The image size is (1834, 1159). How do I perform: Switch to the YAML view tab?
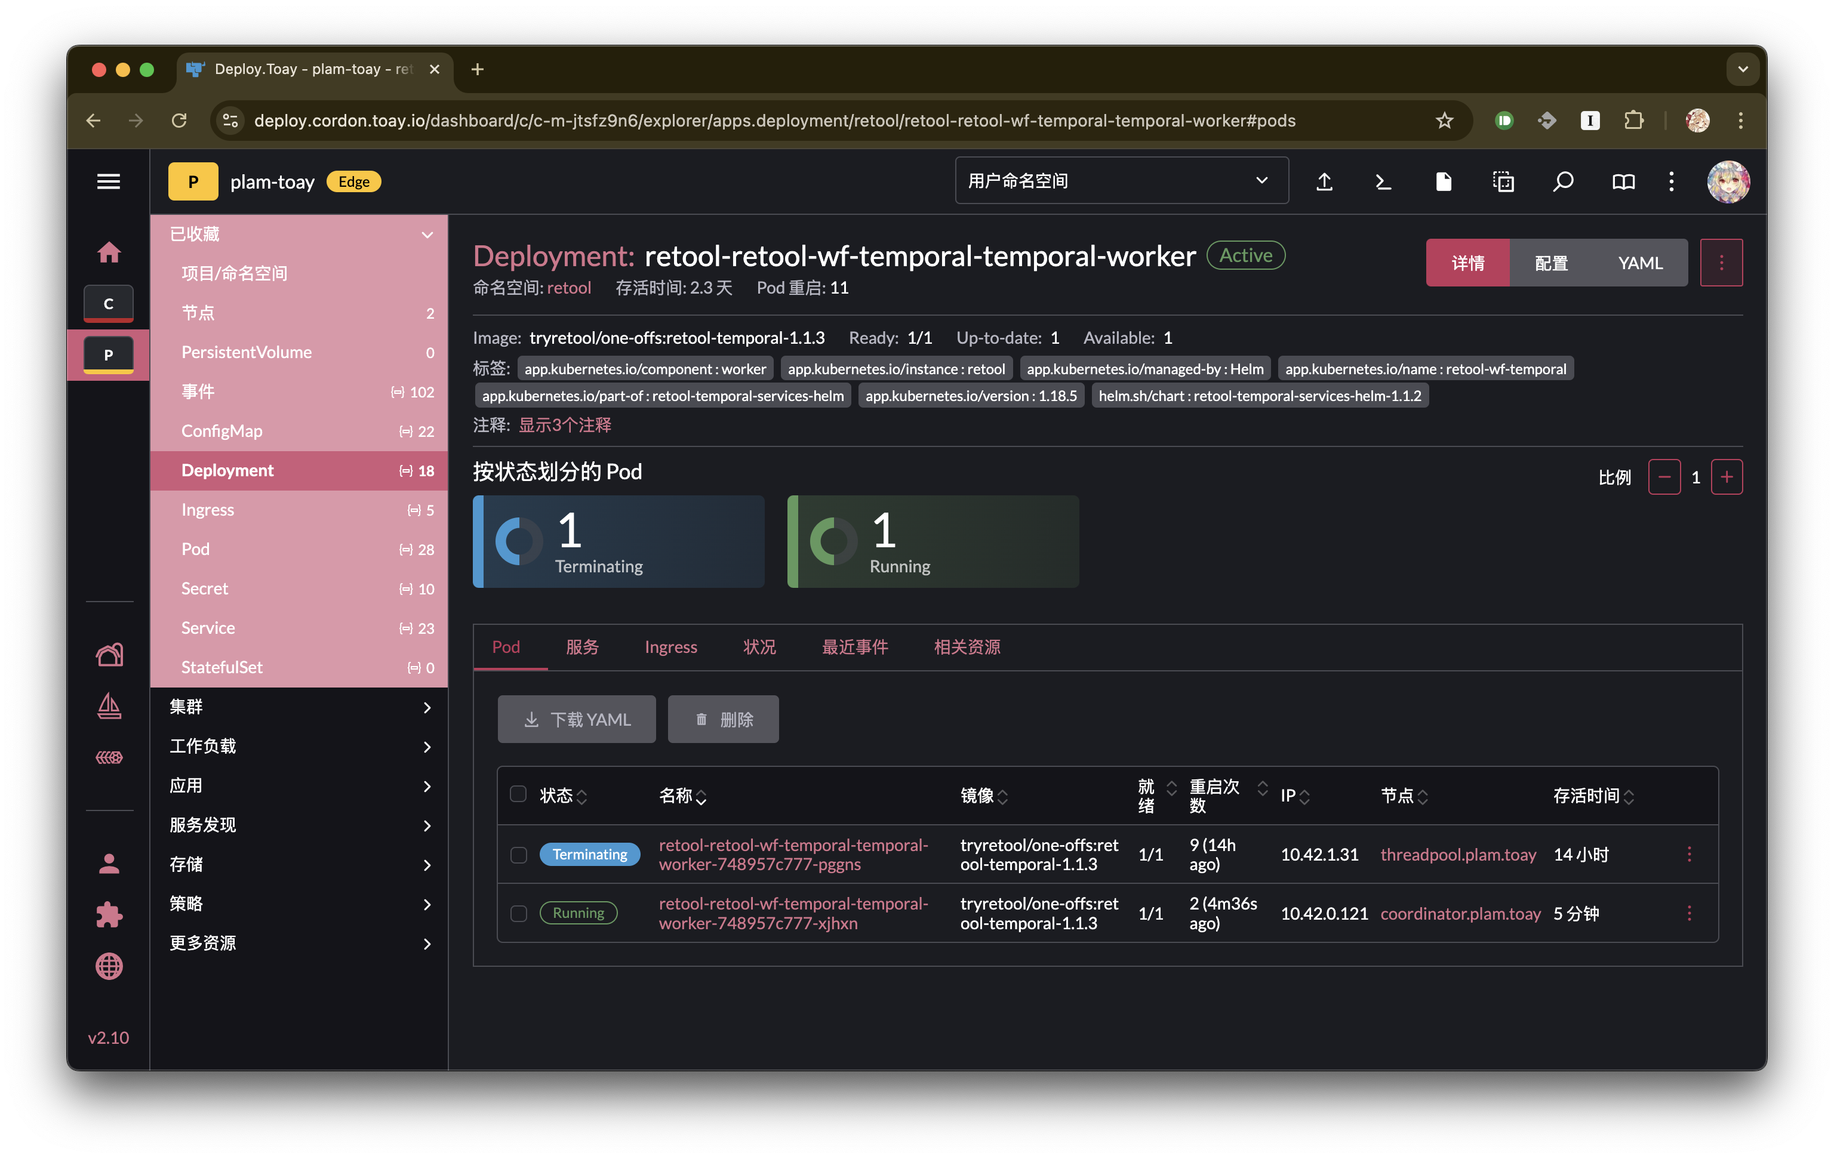tap(1640, 263)
